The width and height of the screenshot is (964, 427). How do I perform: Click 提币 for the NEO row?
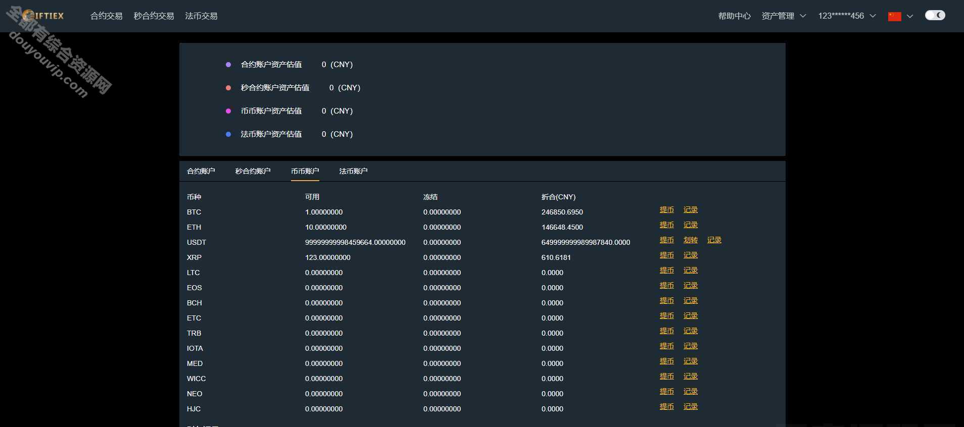coord(666,391)
